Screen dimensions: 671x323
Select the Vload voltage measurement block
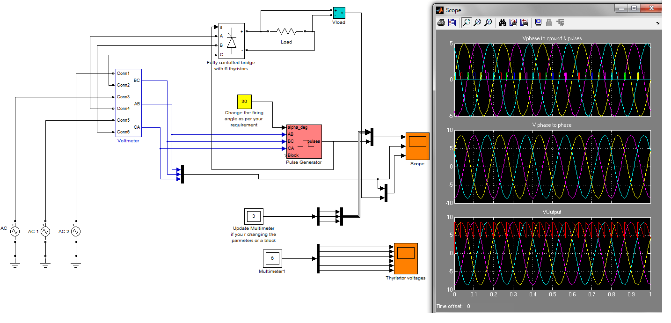(339, 12)
